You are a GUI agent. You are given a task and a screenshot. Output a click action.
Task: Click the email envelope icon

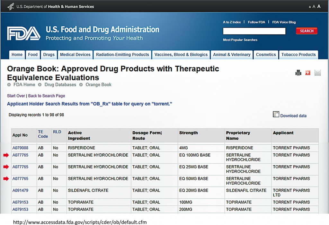tap(318, 73)
